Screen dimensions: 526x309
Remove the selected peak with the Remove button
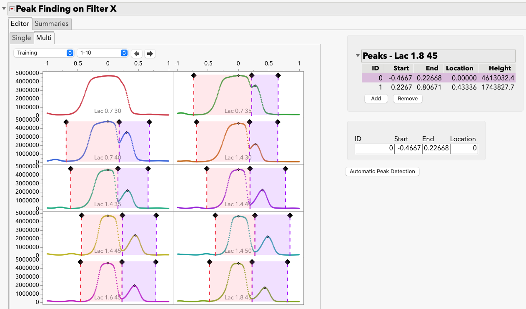[x=407, y=98]
